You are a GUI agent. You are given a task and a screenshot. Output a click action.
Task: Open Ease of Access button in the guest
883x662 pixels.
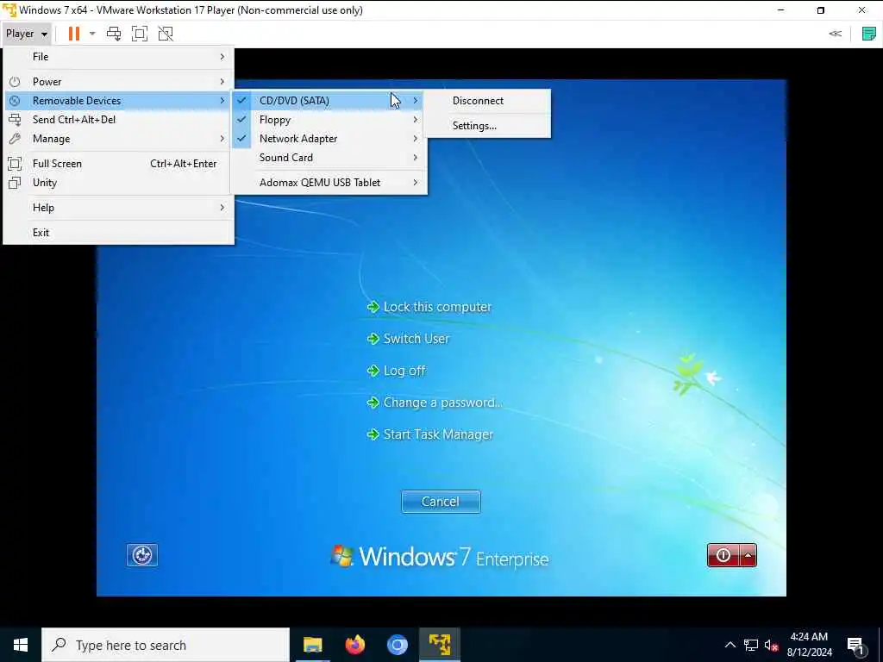(x=142, y=555)
